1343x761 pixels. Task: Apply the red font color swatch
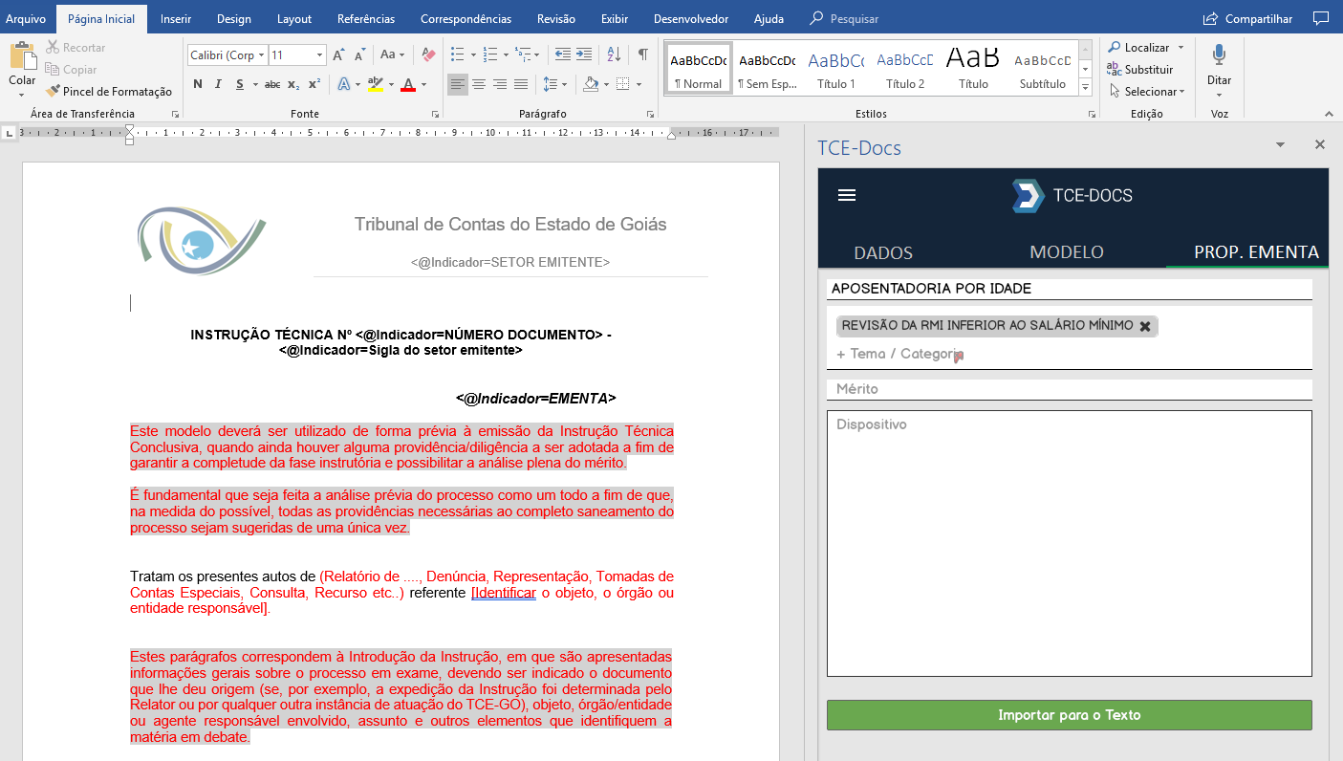[408, 84]
